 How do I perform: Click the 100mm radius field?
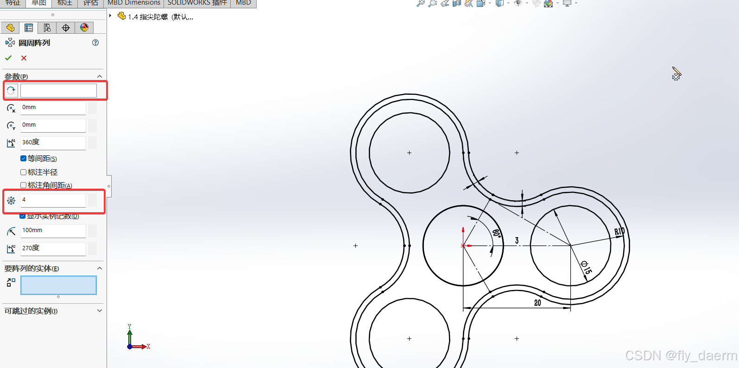[53, 231]
